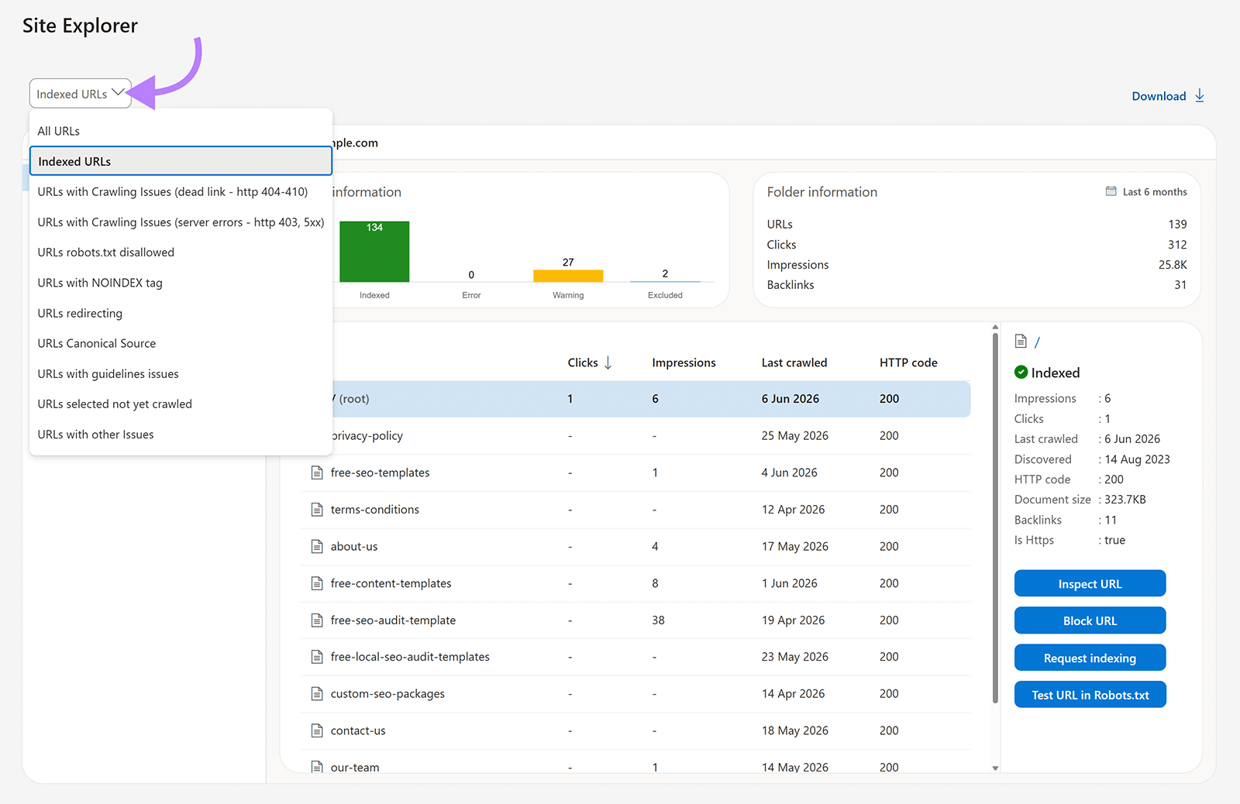
Task: Open the Indexed URLs filter dropdown
Action: 80,94
